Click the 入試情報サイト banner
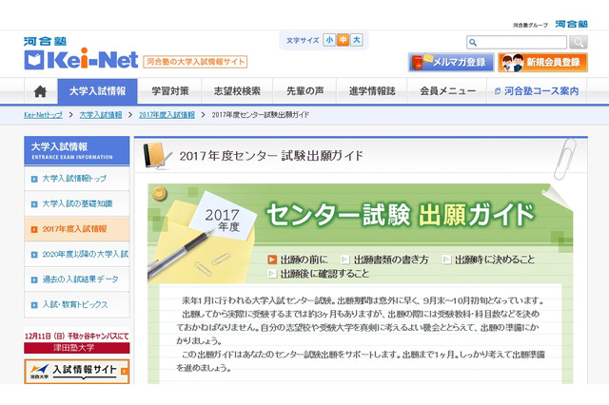 (x=77, y=371)
